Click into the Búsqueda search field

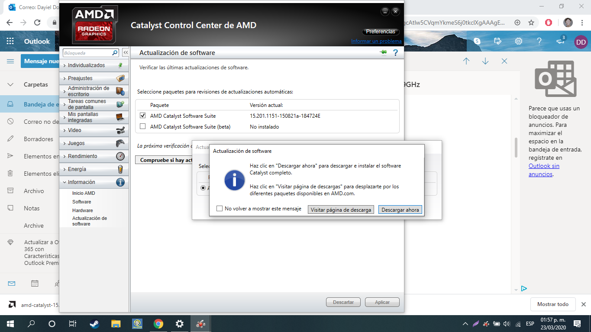87,53
